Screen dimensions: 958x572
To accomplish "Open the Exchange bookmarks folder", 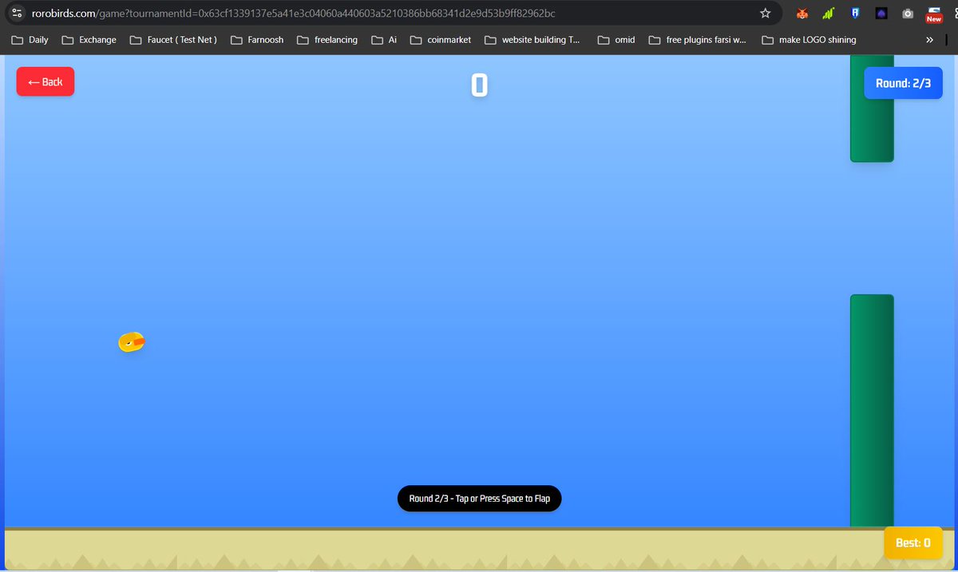I will (89, 39).
